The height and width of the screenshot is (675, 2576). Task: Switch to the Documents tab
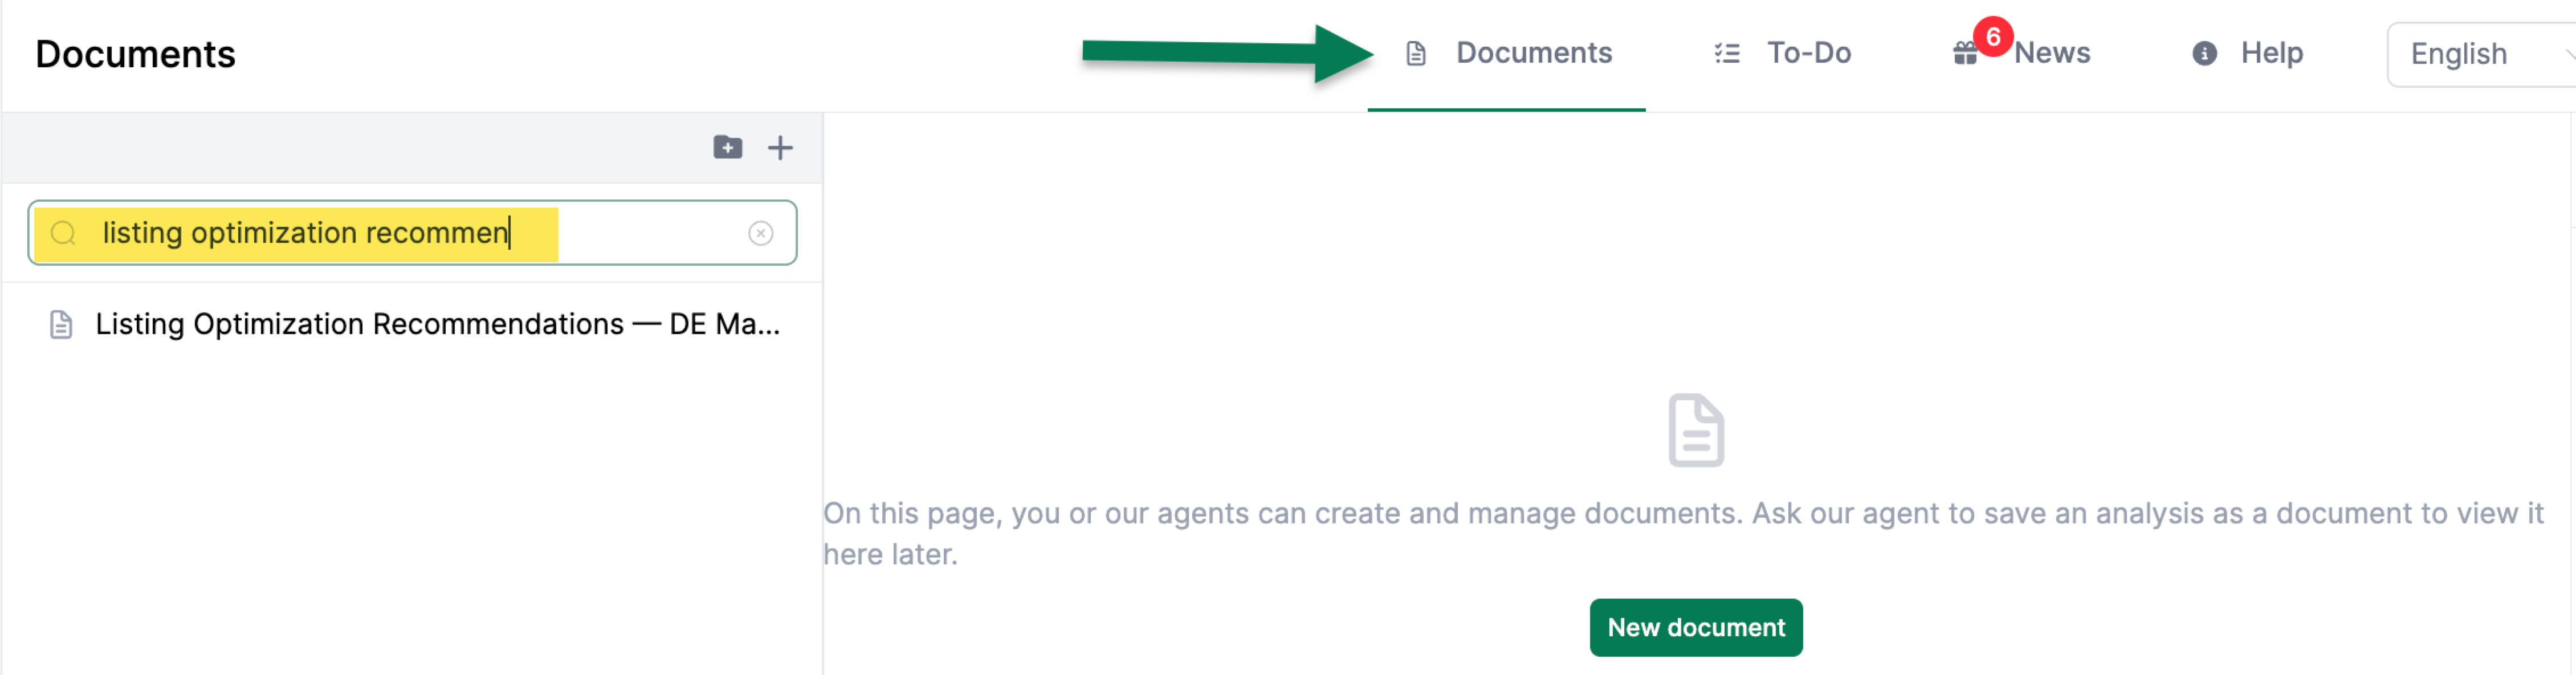[x=1532, y=53]
